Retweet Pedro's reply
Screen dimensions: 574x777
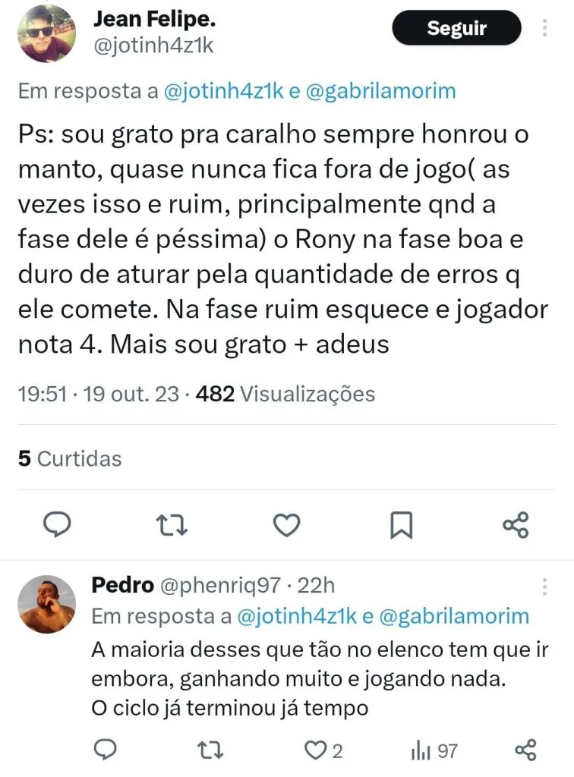tap(206, 750)
